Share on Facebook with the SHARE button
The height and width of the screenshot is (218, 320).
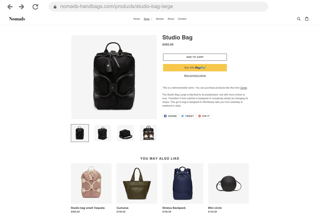pyautogui.click(x=170, y=116)
